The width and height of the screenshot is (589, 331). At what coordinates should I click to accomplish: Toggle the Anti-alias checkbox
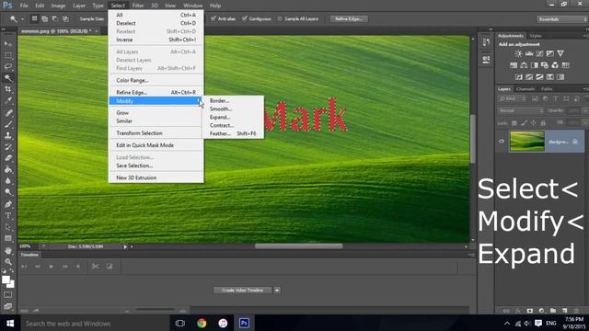coord(214,18)
